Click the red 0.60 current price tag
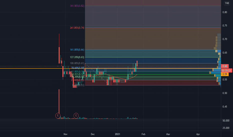The image size is (233, 137). tap(225, 66)
